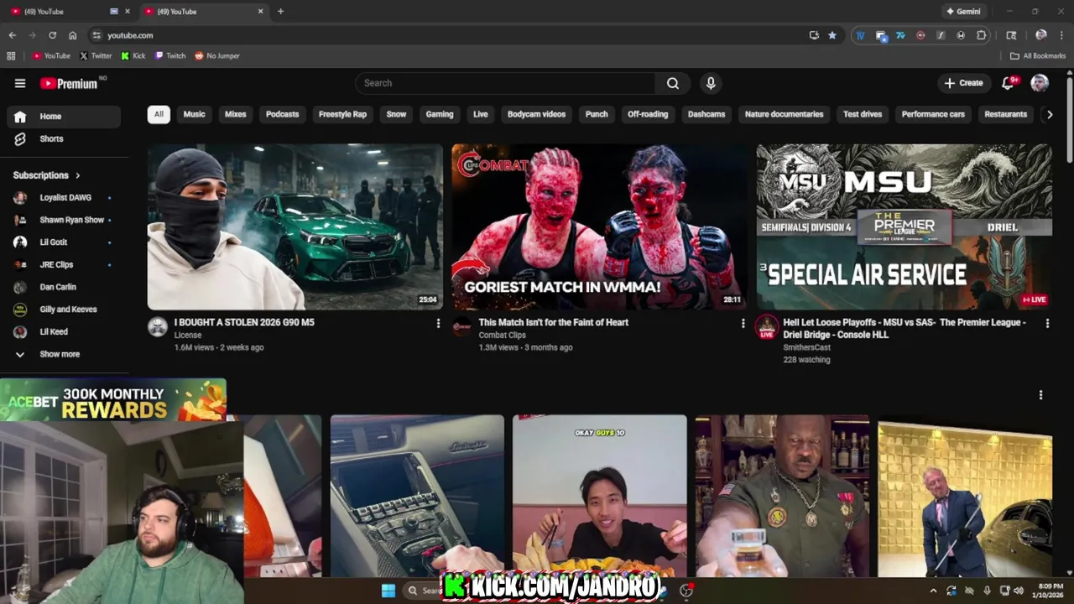This screenshot has height=604, width=1074.
Task: Open the browser extensions puzzle icon
Action: tap(982, 35)
